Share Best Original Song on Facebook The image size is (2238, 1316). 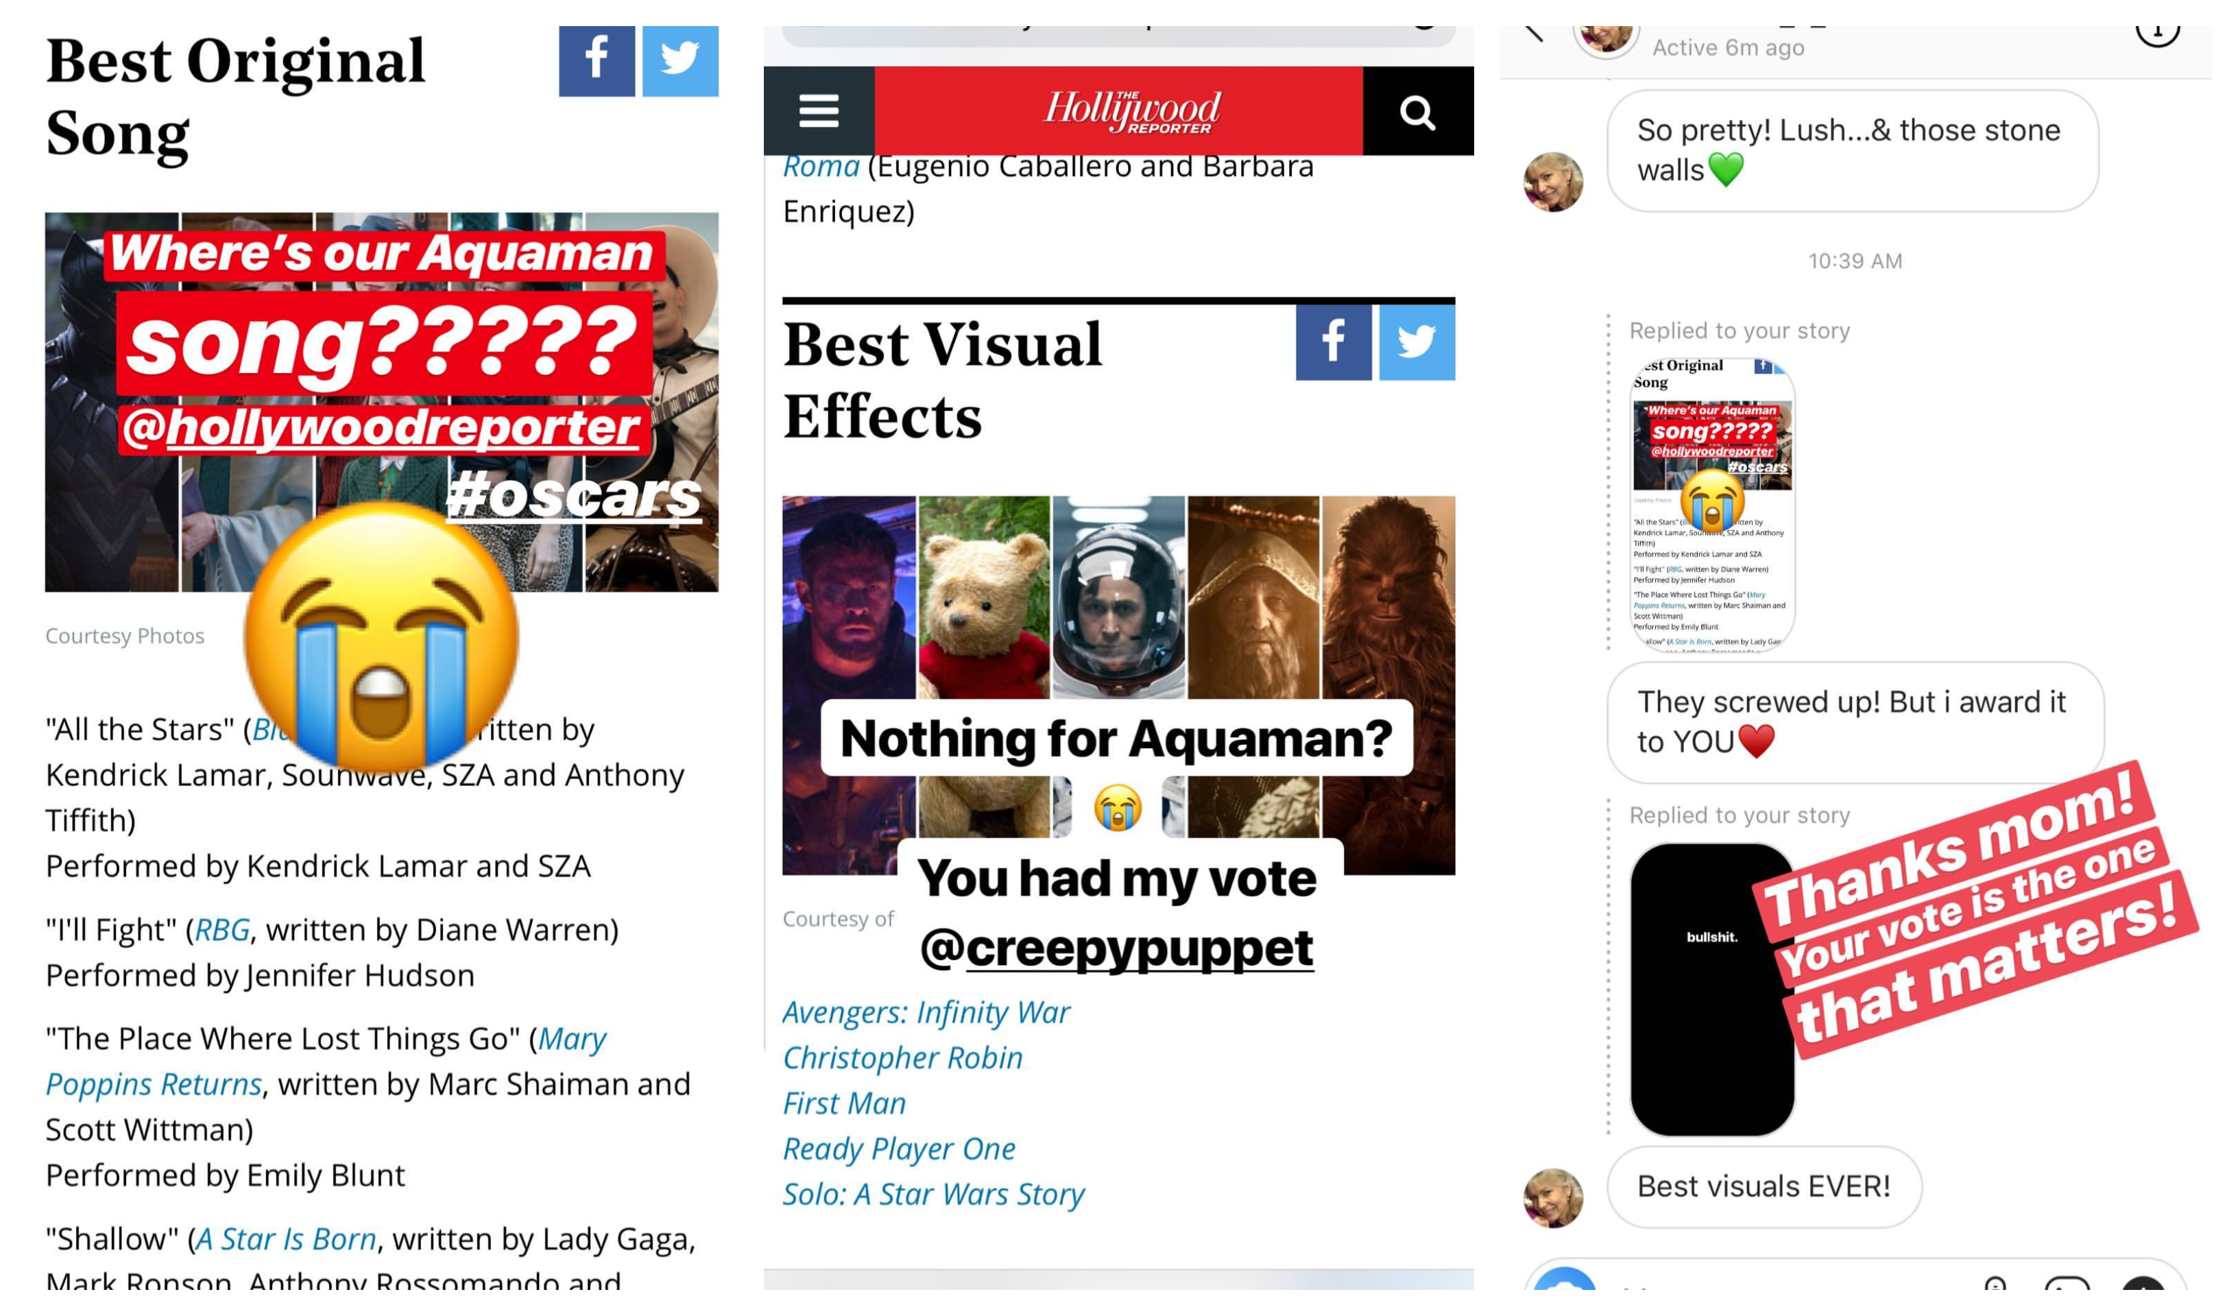[x=597, y=60]
